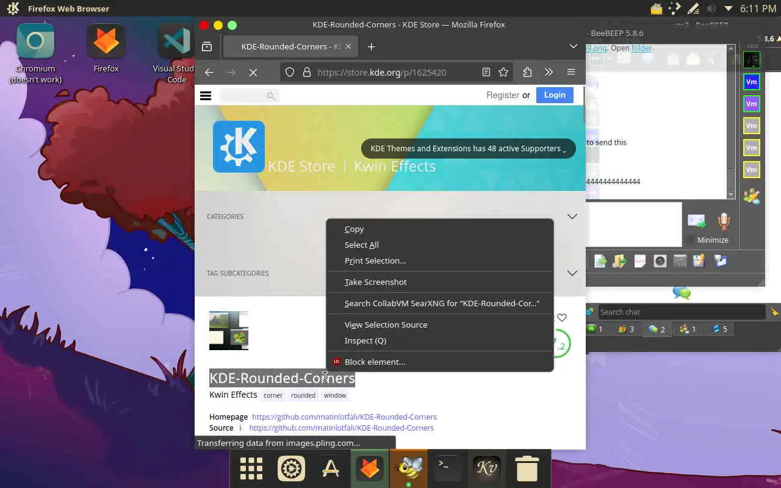Click the tracking protection shield icon
The image size is (781, 488).
pos(290,72)
